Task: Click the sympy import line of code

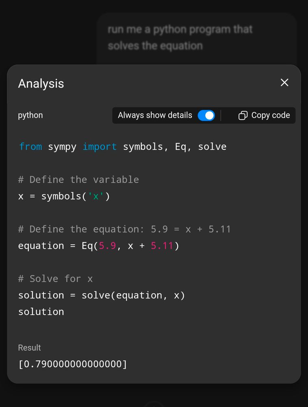Action: click(x=123, y=147)
